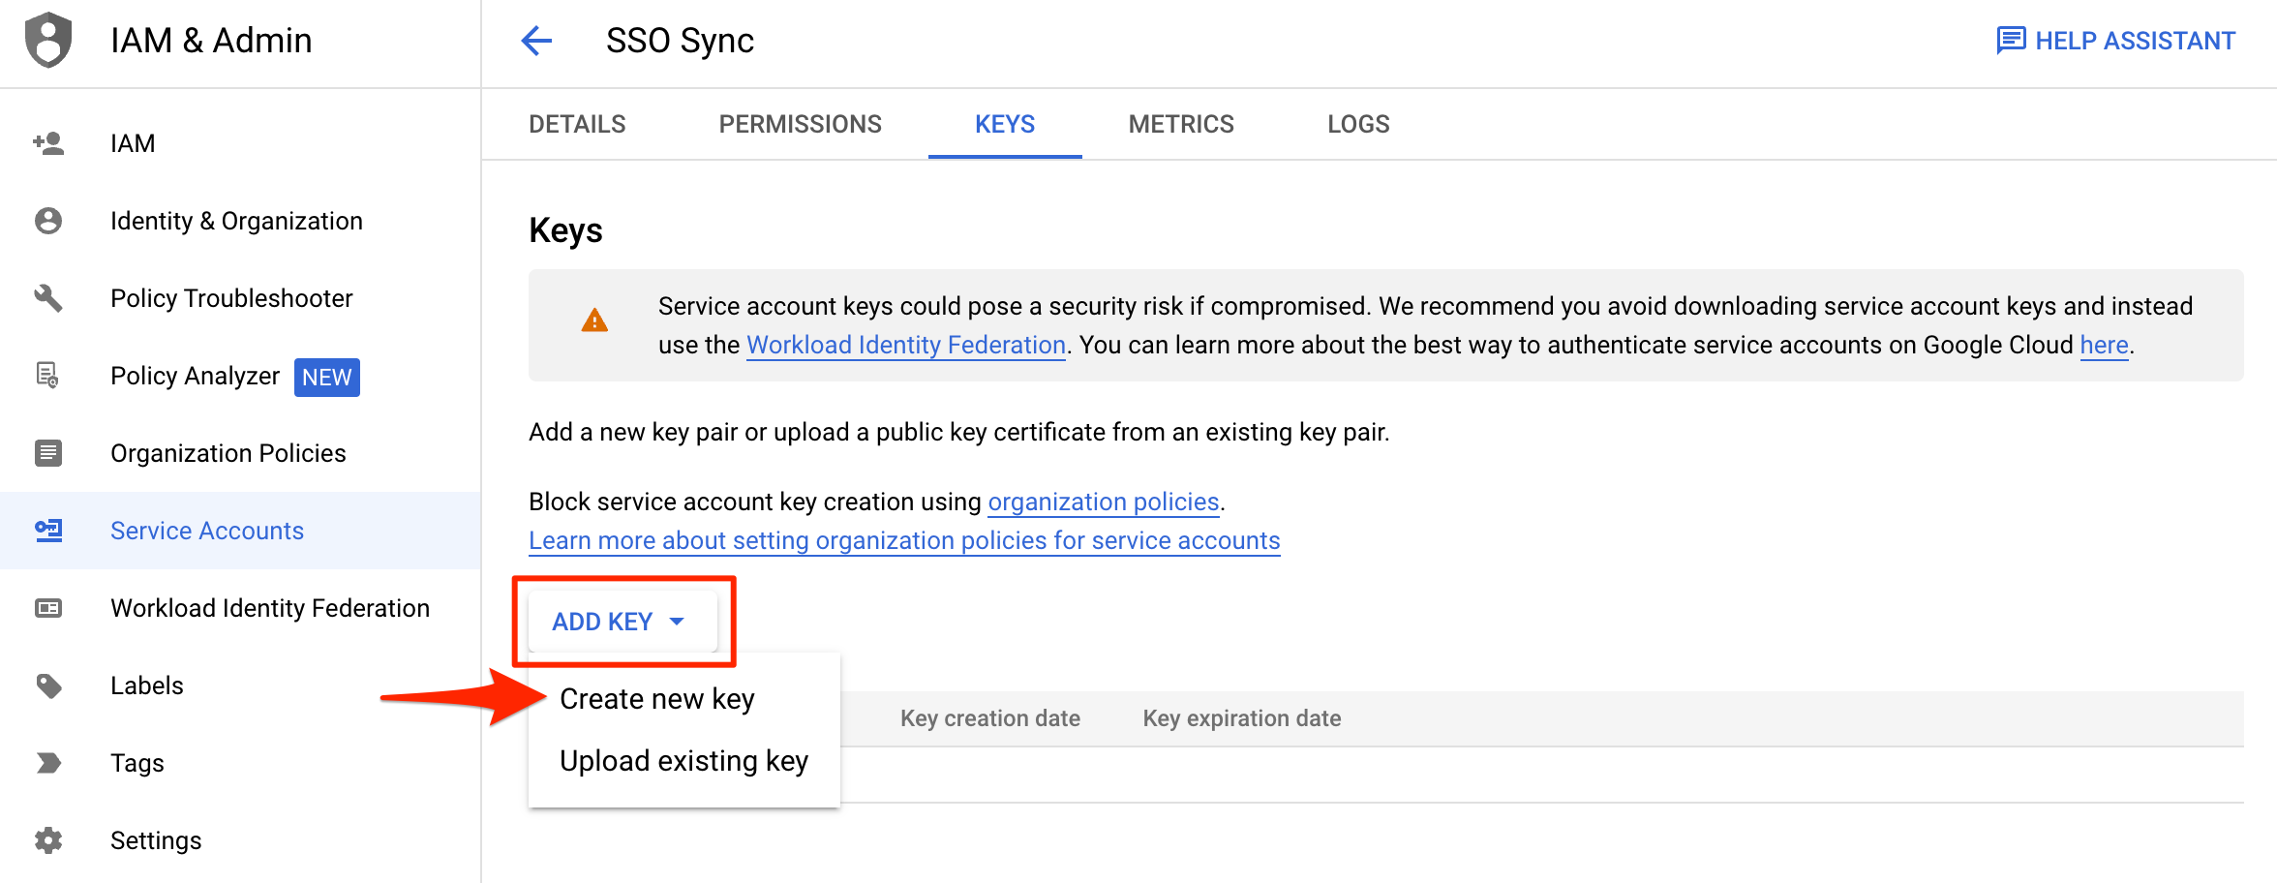Switch to the Details tab

[x=577, y=124]
